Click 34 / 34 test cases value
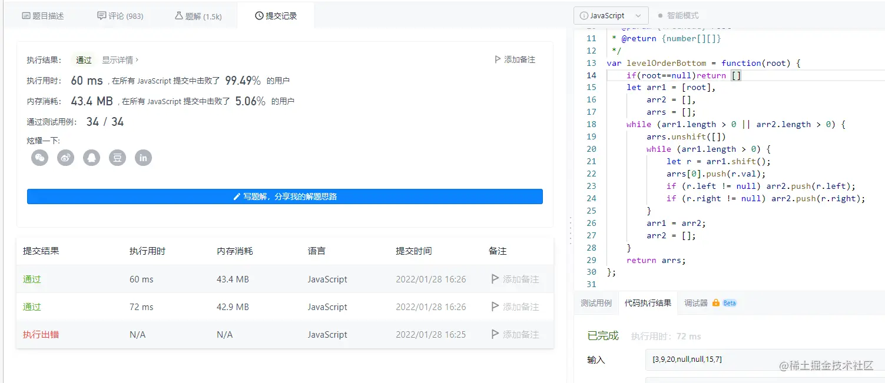Viewport: 885px width, 383px height. click(105, 122)
